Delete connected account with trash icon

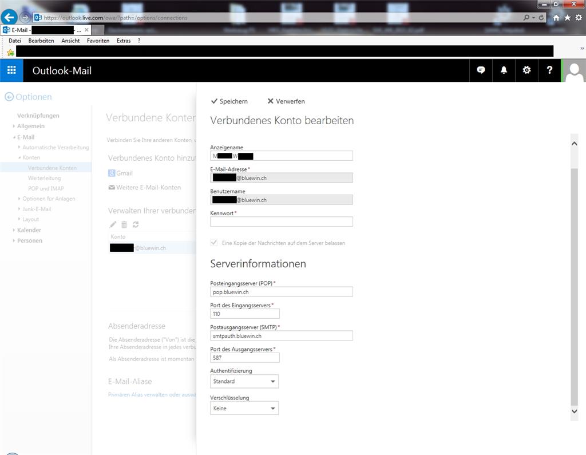124,224
